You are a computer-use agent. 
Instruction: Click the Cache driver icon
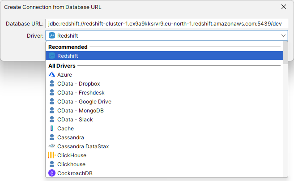pos(52,129)
